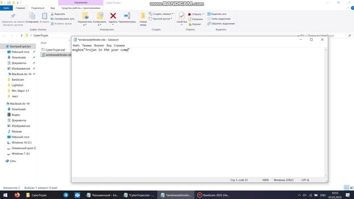Open the Windows Start menu

(x=5, y=195)
